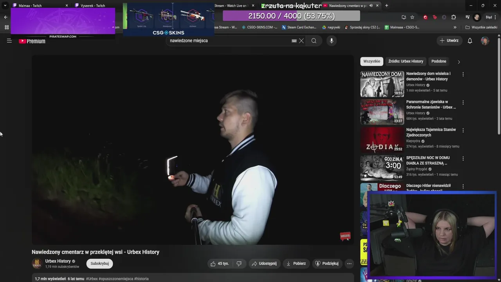Screen dimensions: 501x282
Task: Run search with magnifying glass button
Action: click(x=314, y=41)
